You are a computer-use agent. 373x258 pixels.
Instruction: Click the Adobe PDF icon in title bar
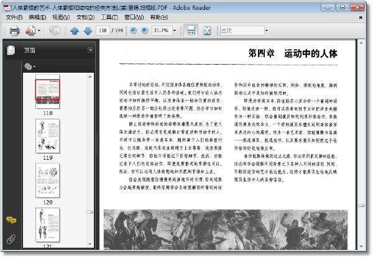pos(7,7)
